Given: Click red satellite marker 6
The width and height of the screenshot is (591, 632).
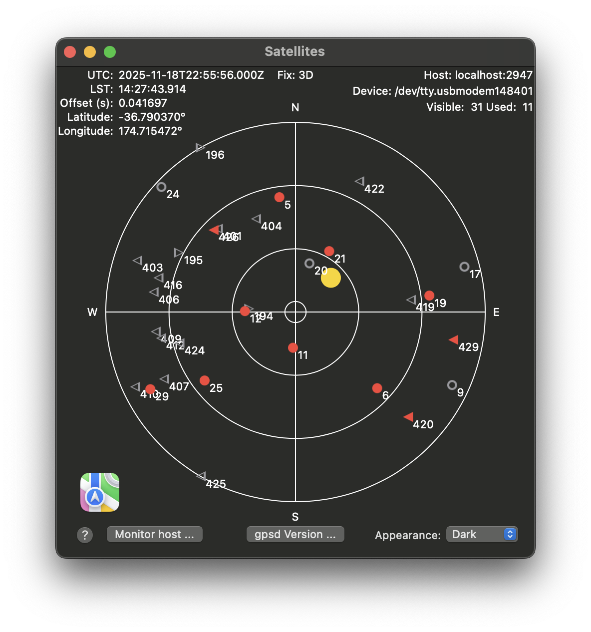Looking at the screenshot, I should click(377, 388).
